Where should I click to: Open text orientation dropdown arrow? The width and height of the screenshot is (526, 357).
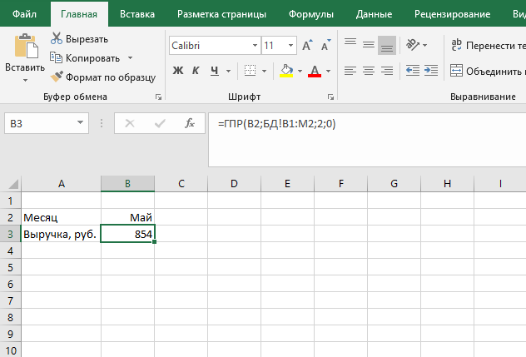tap(425, 45)
